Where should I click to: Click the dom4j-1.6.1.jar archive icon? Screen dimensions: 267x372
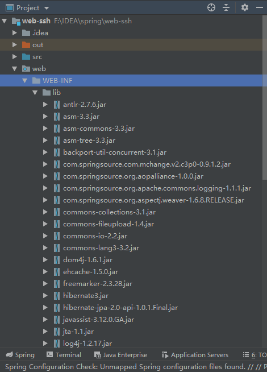57,260
